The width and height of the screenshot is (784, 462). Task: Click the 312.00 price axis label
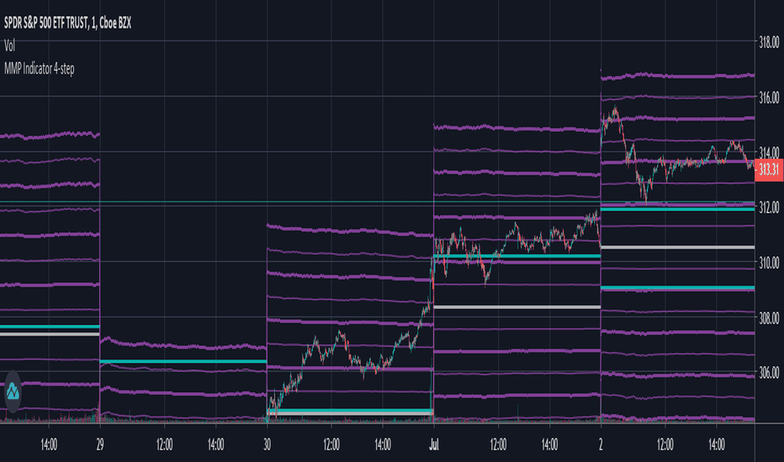tap(769, 207)
